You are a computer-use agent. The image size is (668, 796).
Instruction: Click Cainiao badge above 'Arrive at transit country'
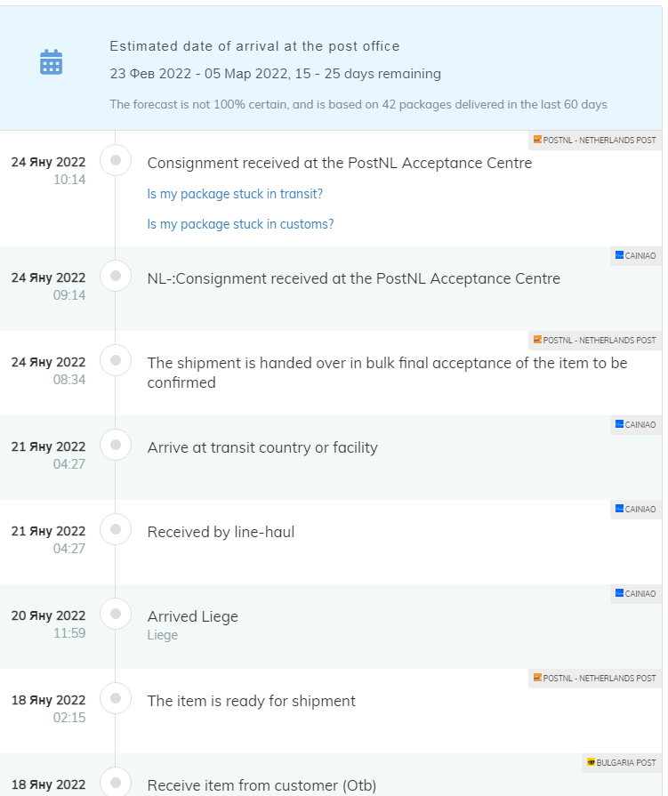[x=635, y=425]
